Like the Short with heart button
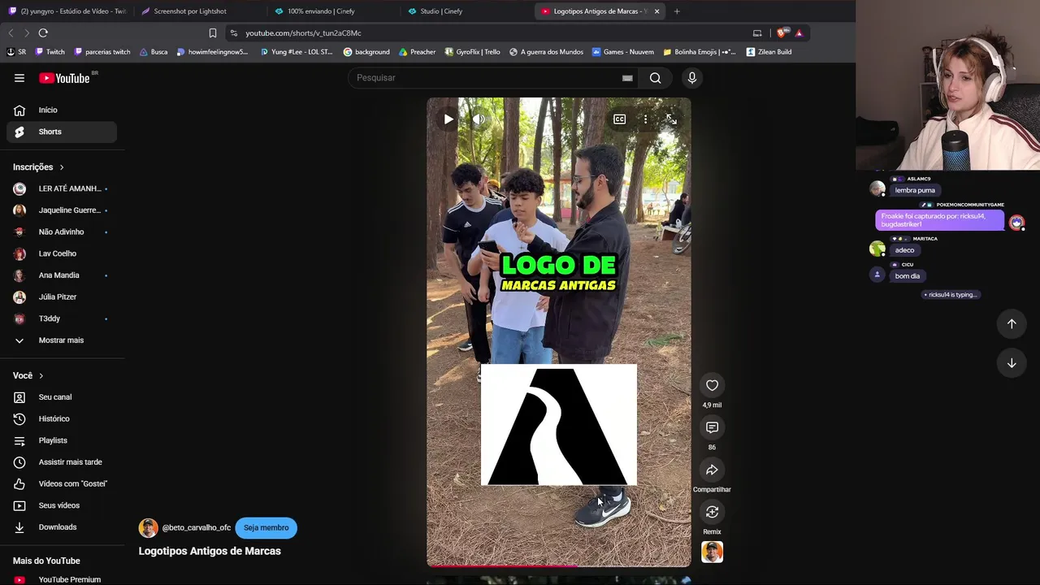Viewport: 1040px width, 585px height. coord(712,385)
